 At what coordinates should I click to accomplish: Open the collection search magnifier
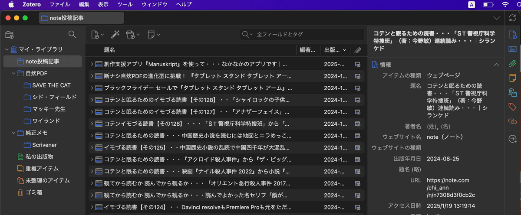click(x=73, y=34)
